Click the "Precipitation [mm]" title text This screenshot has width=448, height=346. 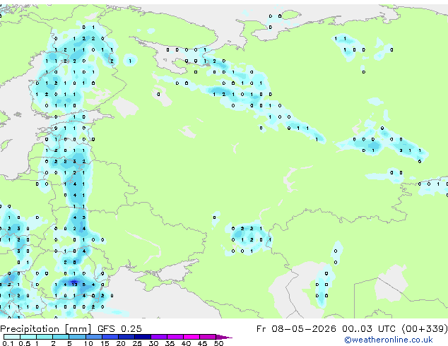click(46, 329)
